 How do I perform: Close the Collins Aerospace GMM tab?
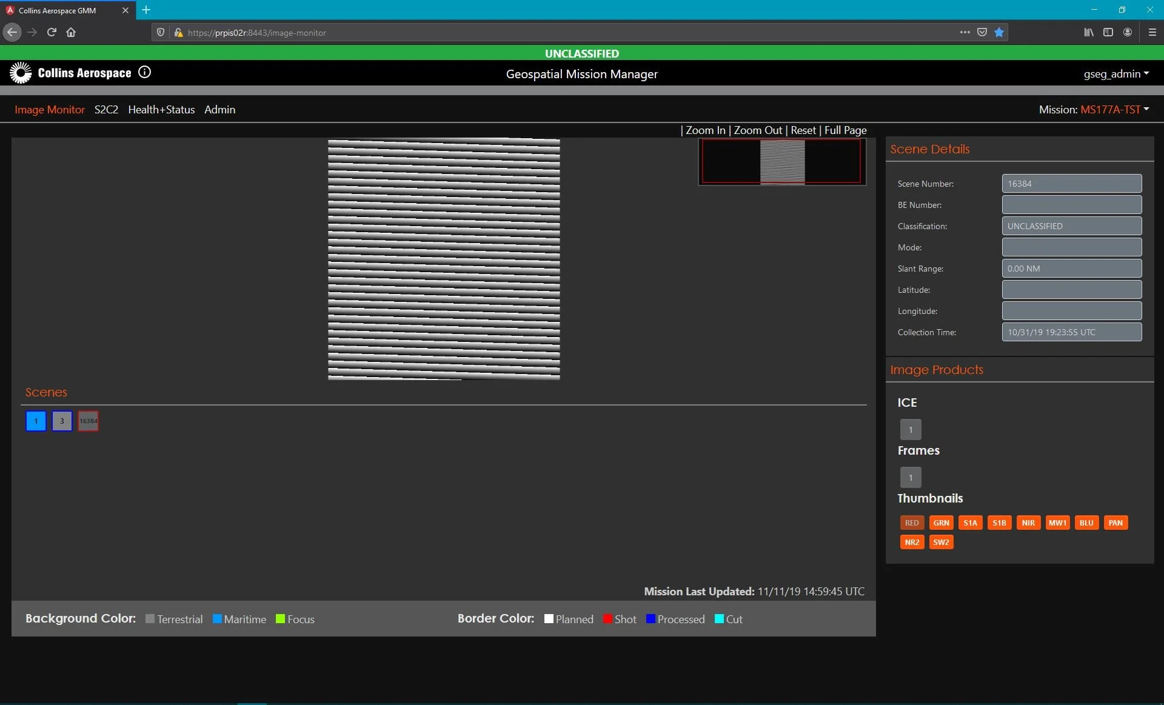pos(125,10)
